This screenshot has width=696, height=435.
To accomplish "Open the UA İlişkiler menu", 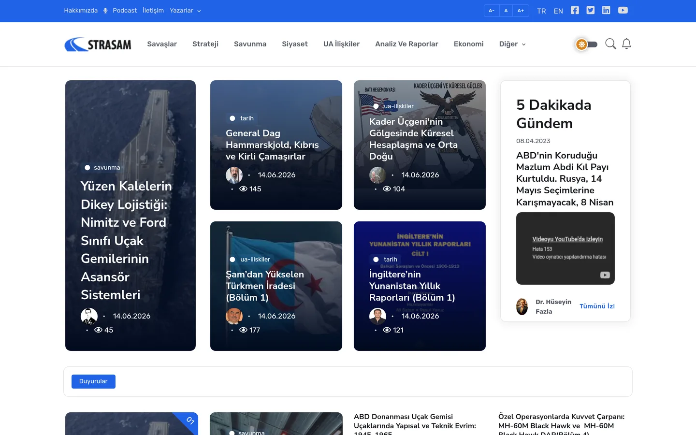I will (341, 44).
